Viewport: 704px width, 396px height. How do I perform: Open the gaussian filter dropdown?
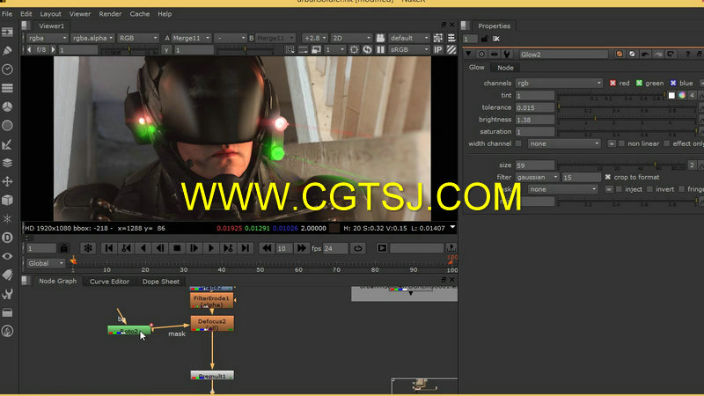tap(537, 177)
